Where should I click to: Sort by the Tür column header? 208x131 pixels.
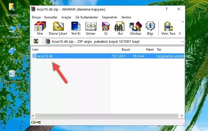[x=170, y=50]
